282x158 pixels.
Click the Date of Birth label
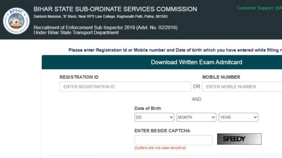coord(148,108)
